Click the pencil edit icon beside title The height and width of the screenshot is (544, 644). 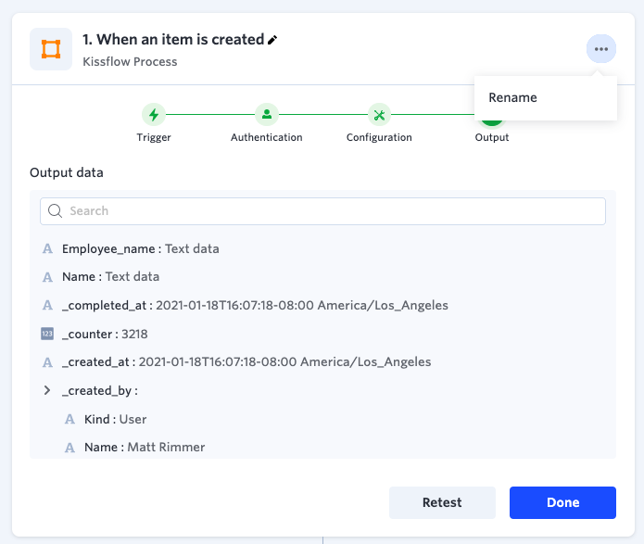[x=272, y=40]
